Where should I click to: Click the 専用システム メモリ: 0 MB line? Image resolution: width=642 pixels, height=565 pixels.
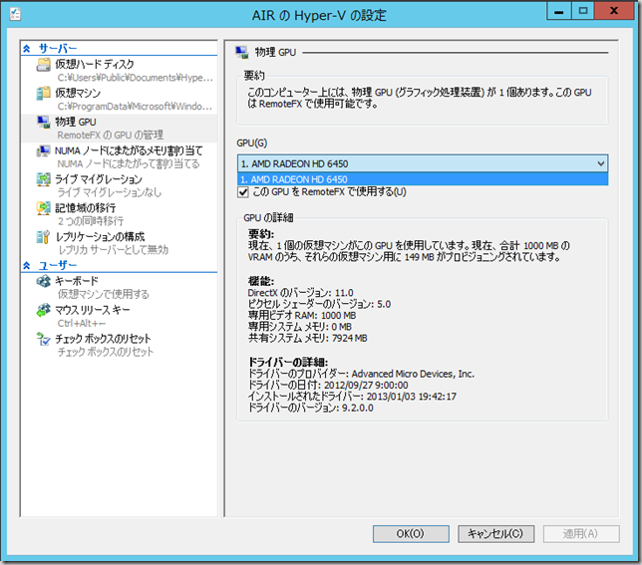[300, 327]
